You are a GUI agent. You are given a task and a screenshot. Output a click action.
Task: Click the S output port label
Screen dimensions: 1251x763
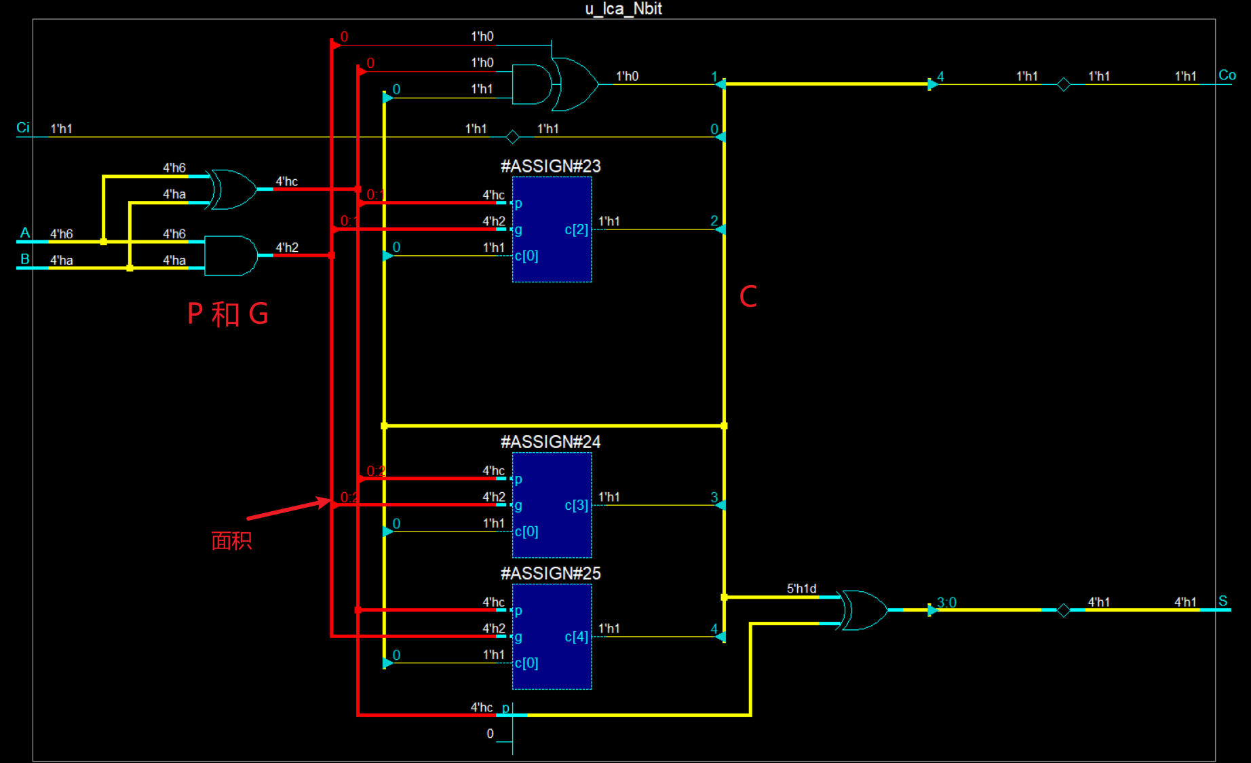click(x=1223, y=601)
